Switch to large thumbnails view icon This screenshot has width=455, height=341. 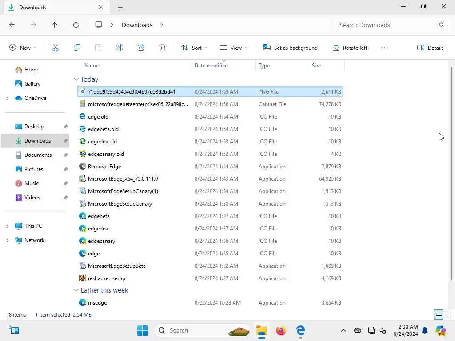pos(448,315)
